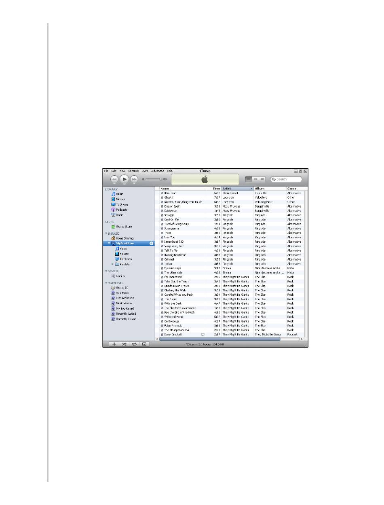Sort songs by the Genre column
Image resolution: width=384 pixels, height=505 pixels.
pyautogui.click(x=297, y=189)
